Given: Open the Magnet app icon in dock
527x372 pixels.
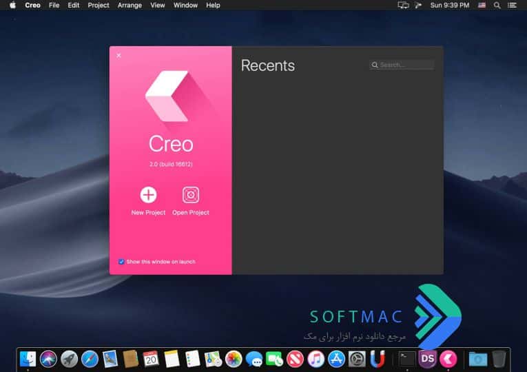Looking at the screenshot, I should coord(378,358).
